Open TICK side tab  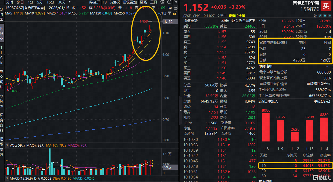pyautogui.click(x=2, y=55)
